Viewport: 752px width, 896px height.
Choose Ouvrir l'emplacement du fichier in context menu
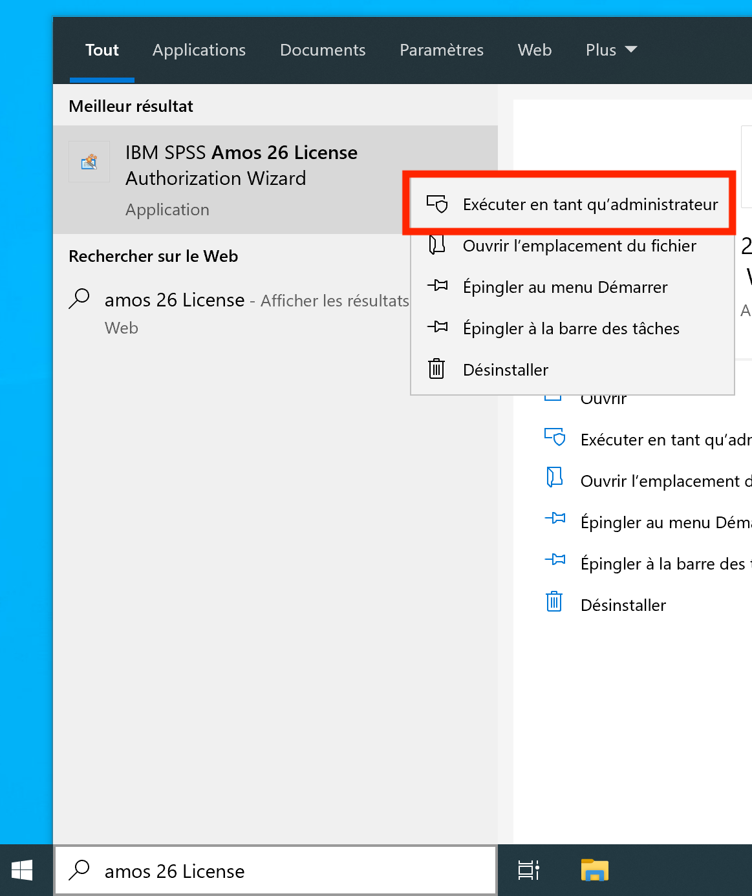click(x=579, y=246)
